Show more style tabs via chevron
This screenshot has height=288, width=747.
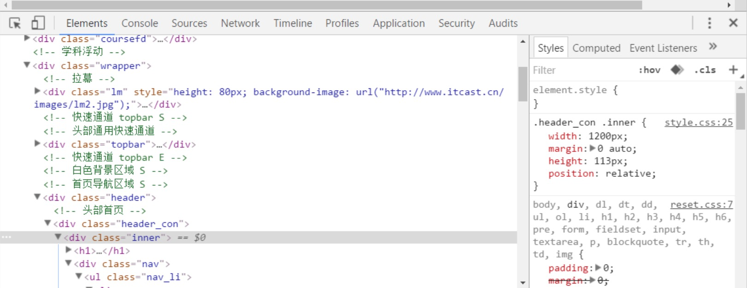pyautogui.click(x=713, y=46)
